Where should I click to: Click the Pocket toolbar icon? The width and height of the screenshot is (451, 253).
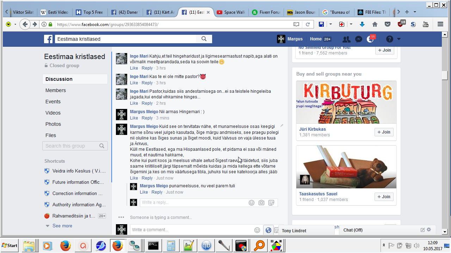[x=388, y=24]
